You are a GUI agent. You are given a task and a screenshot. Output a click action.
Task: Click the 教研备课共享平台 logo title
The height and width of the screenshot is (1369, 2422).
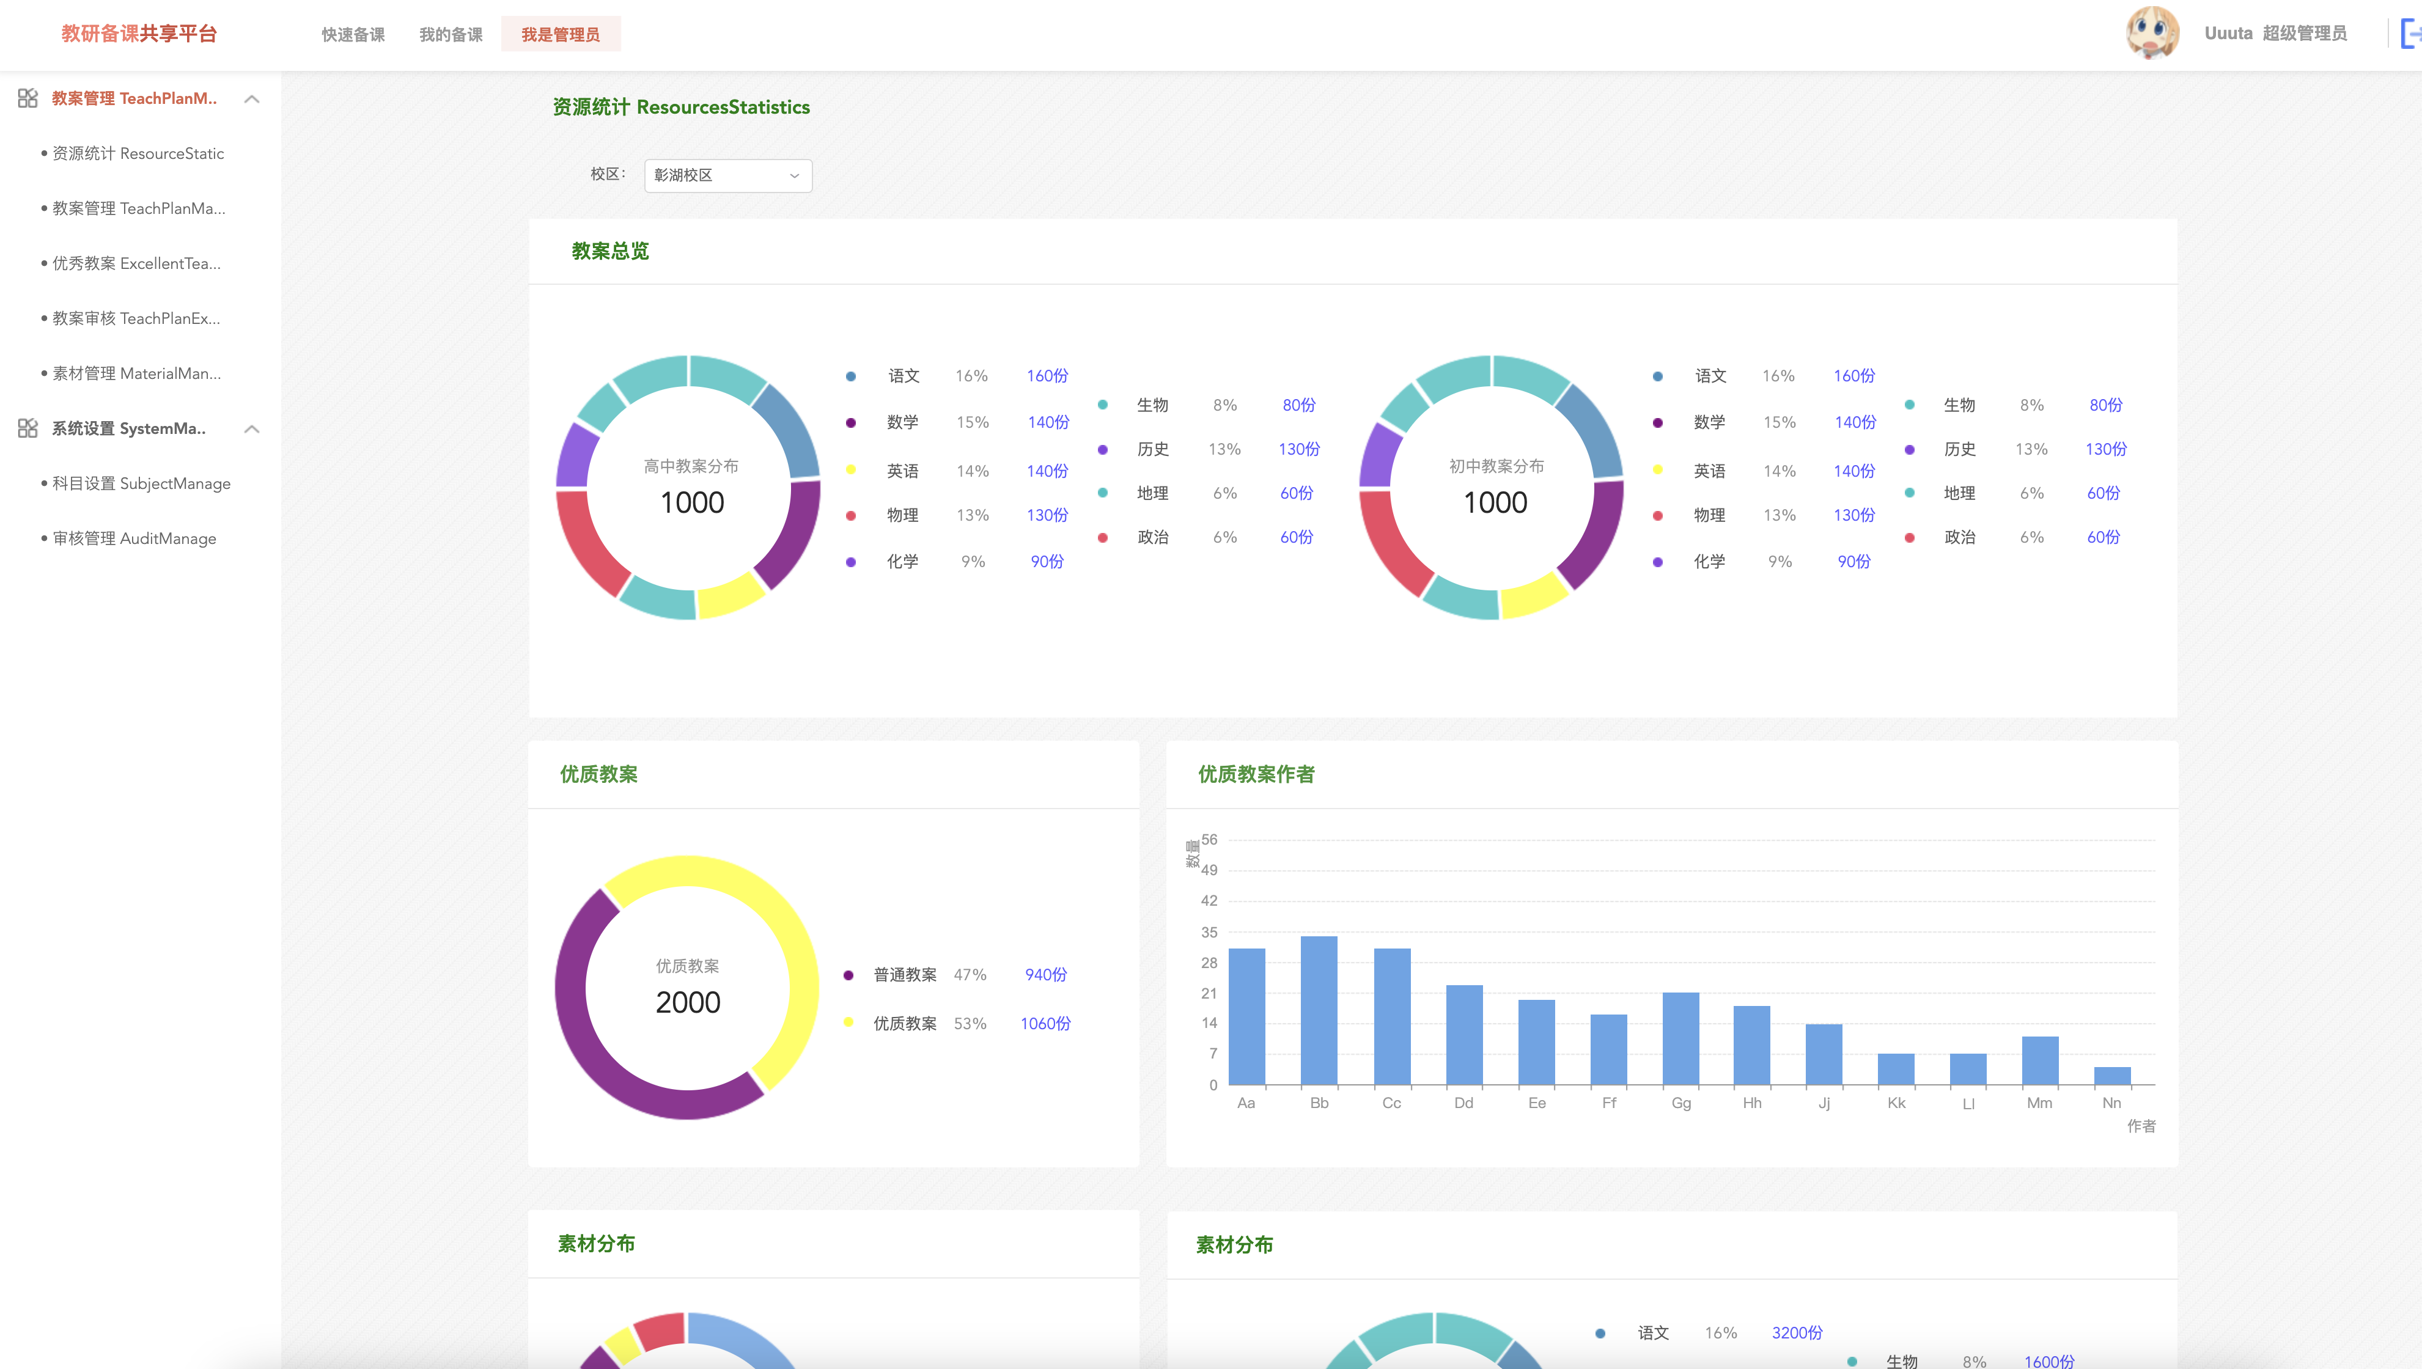(139, 34)
